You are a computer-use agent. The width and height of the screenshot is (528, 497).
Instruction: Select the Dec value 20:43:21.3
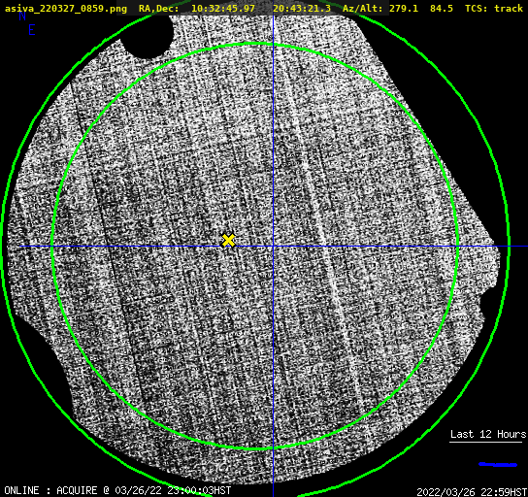coord(302,8)
